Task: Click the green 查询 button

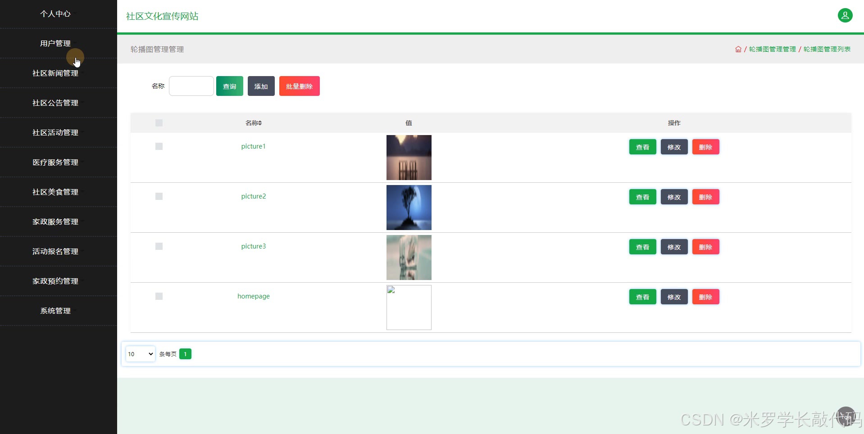Action: click(230, 86)
